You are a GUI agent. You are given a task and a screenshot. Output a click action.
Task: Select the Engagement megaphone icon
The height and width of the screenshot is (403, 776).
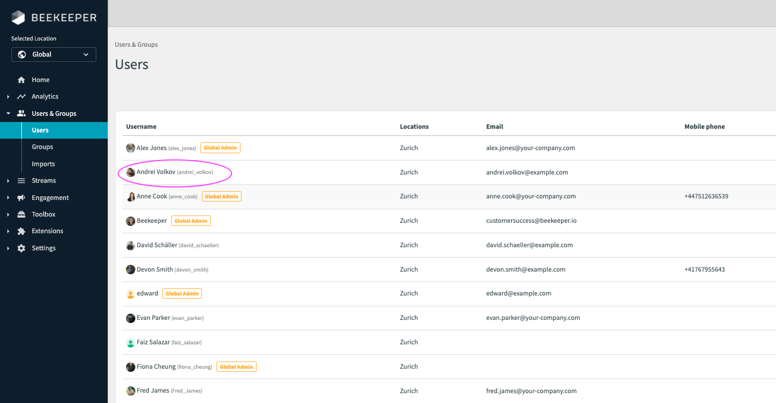(21, 197)
